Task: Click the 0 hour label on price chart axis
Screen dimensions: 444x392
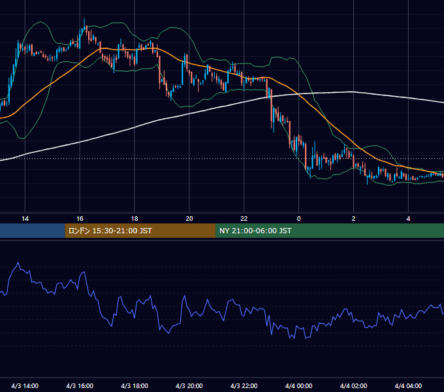Action: [x=298, y=219]
